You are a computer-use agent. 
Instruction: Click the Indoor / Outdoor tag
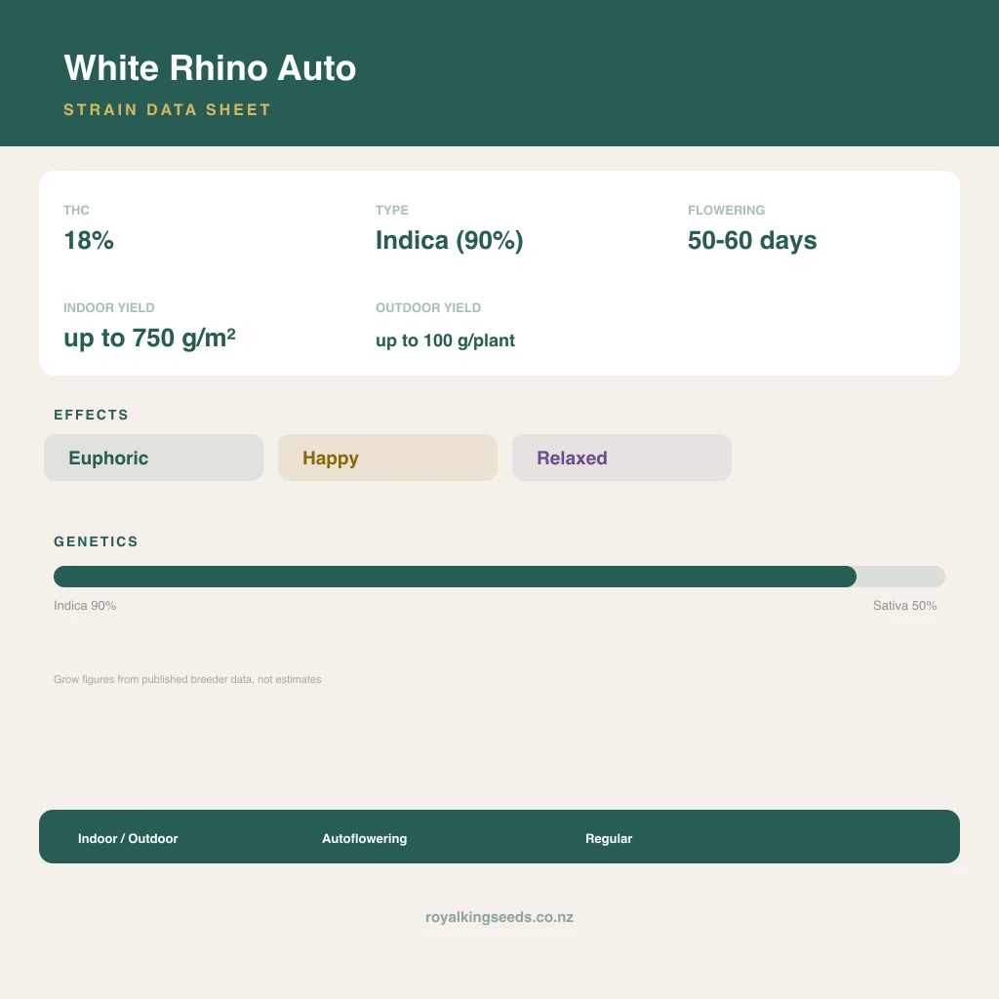(x=128, y=838)
